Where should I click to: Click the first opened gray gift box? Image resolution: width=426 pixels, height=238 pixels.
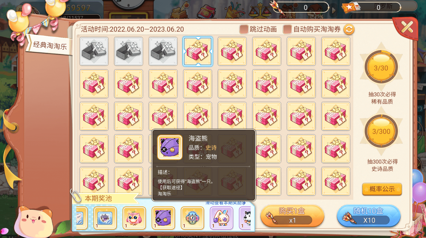(94, 52)
